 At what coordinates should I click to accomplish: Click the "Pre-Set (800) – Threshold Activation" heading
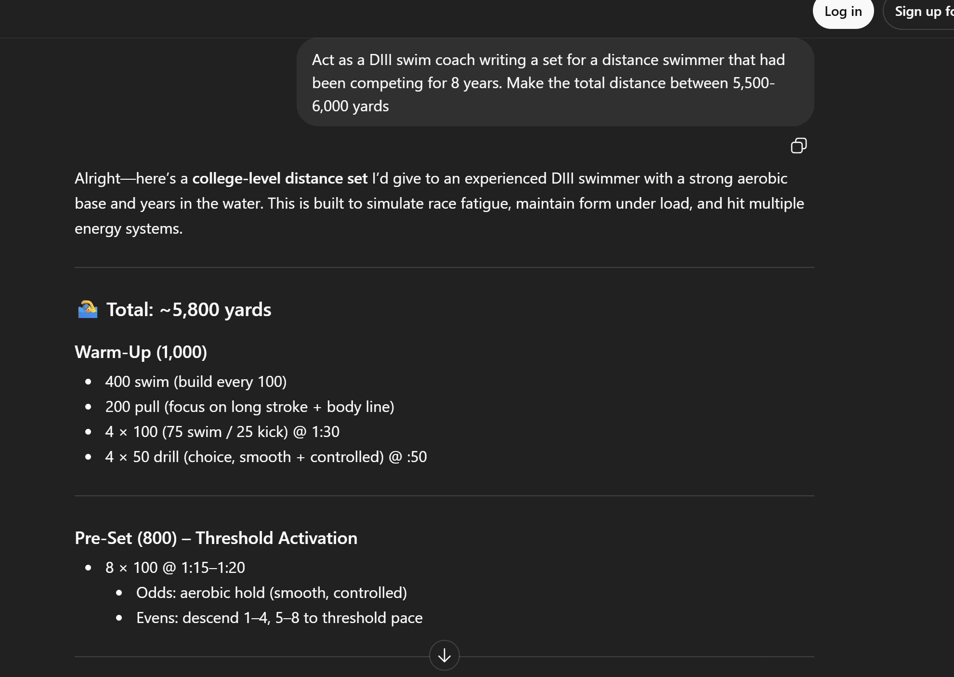click(216, 538)
